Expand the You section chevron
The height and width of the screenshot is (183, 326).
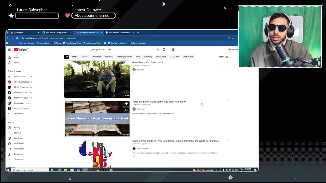tap(13, 123)
